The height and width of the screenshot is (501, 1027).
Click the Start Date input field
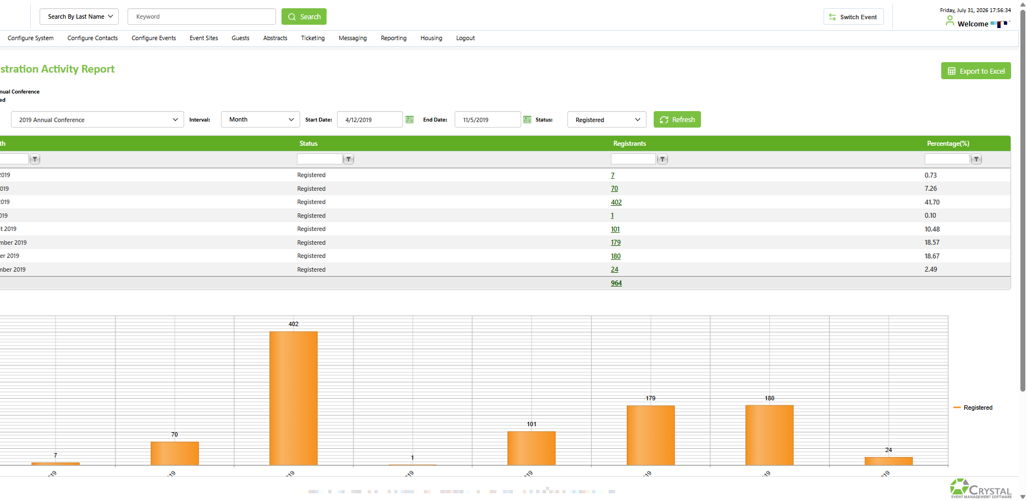pos(370,120)
